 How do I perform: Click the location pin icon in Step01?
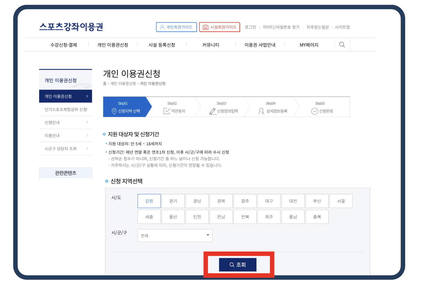(x=114, y=111)
